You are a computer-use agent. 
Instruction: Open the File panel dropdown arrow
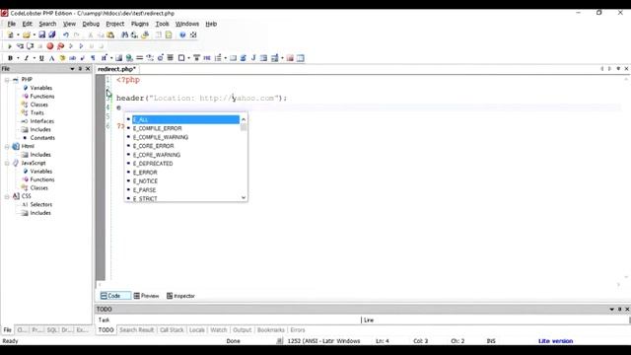point(72,69)
